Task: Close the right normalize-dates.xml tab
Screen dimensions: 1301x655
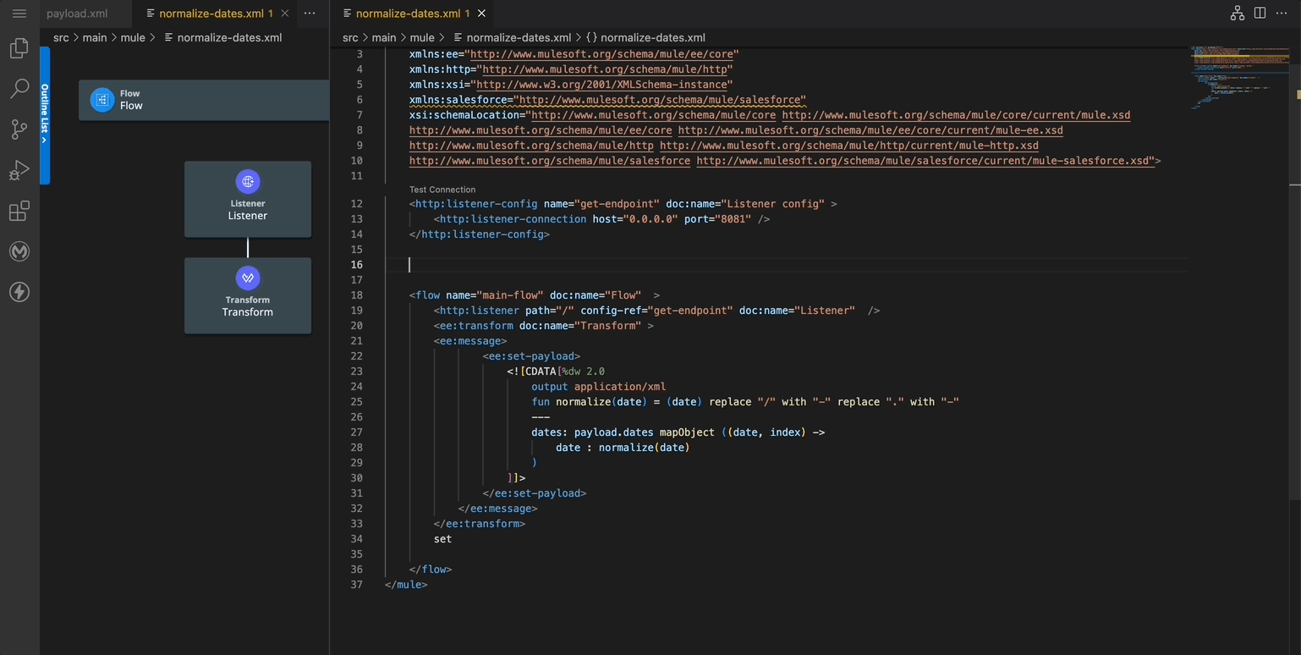Action: click(482, 14)
